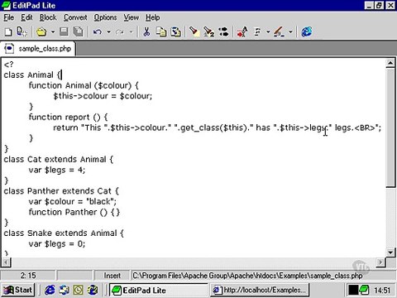
Task: Open the Options menu
Action: (105, 17)
